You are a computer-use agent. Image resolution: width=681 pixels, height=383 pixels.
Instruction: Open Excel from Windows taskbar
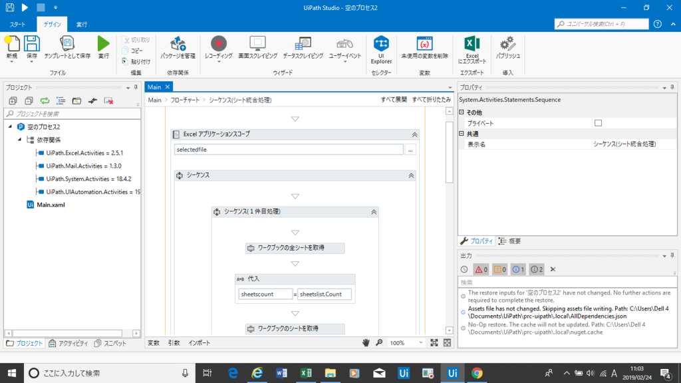306,373
